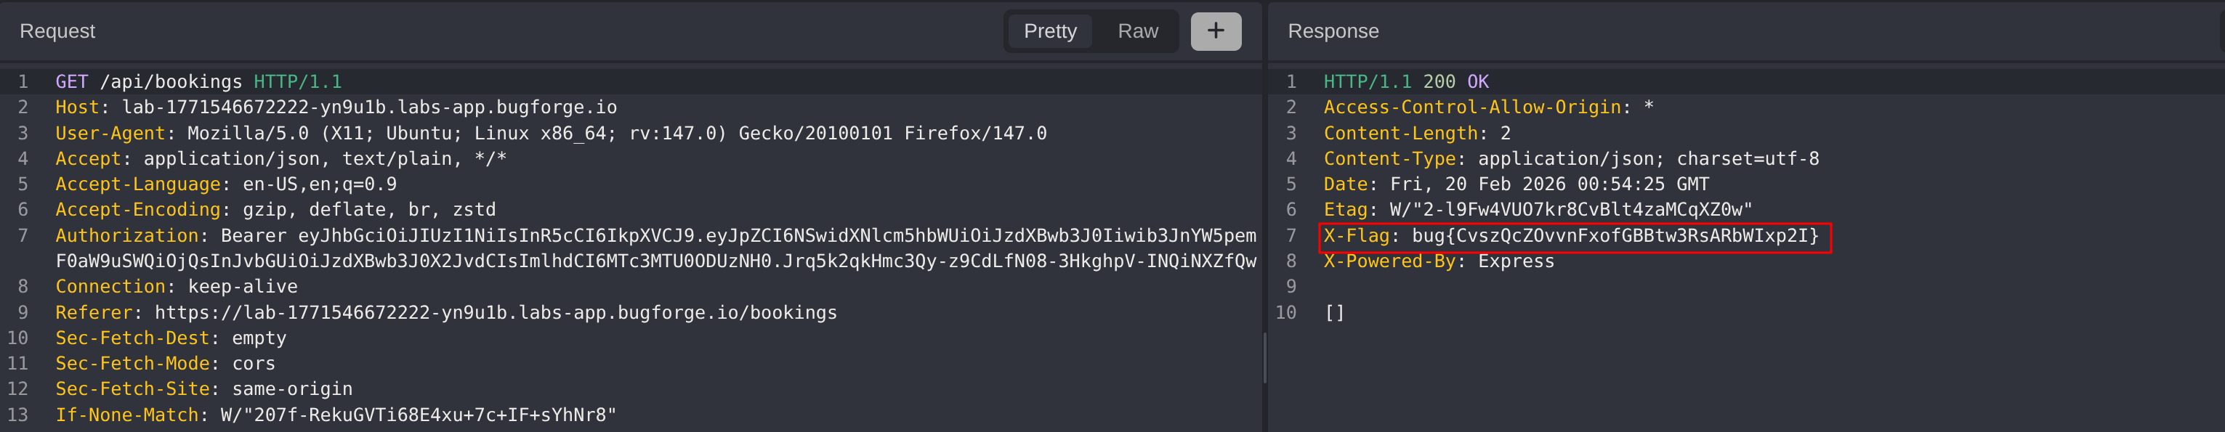Click the GET /api/bookings request line

point(198,82)
